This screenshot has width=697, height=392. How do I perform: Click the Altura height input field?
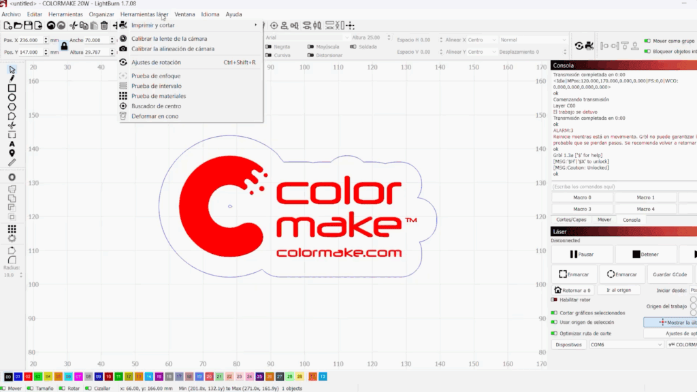click(98, 52)
